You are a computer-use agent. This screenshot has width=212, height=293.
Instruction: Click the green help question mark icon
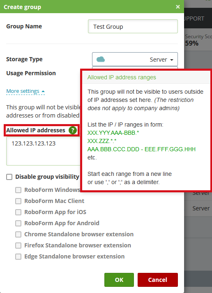[x=73, y=130]
